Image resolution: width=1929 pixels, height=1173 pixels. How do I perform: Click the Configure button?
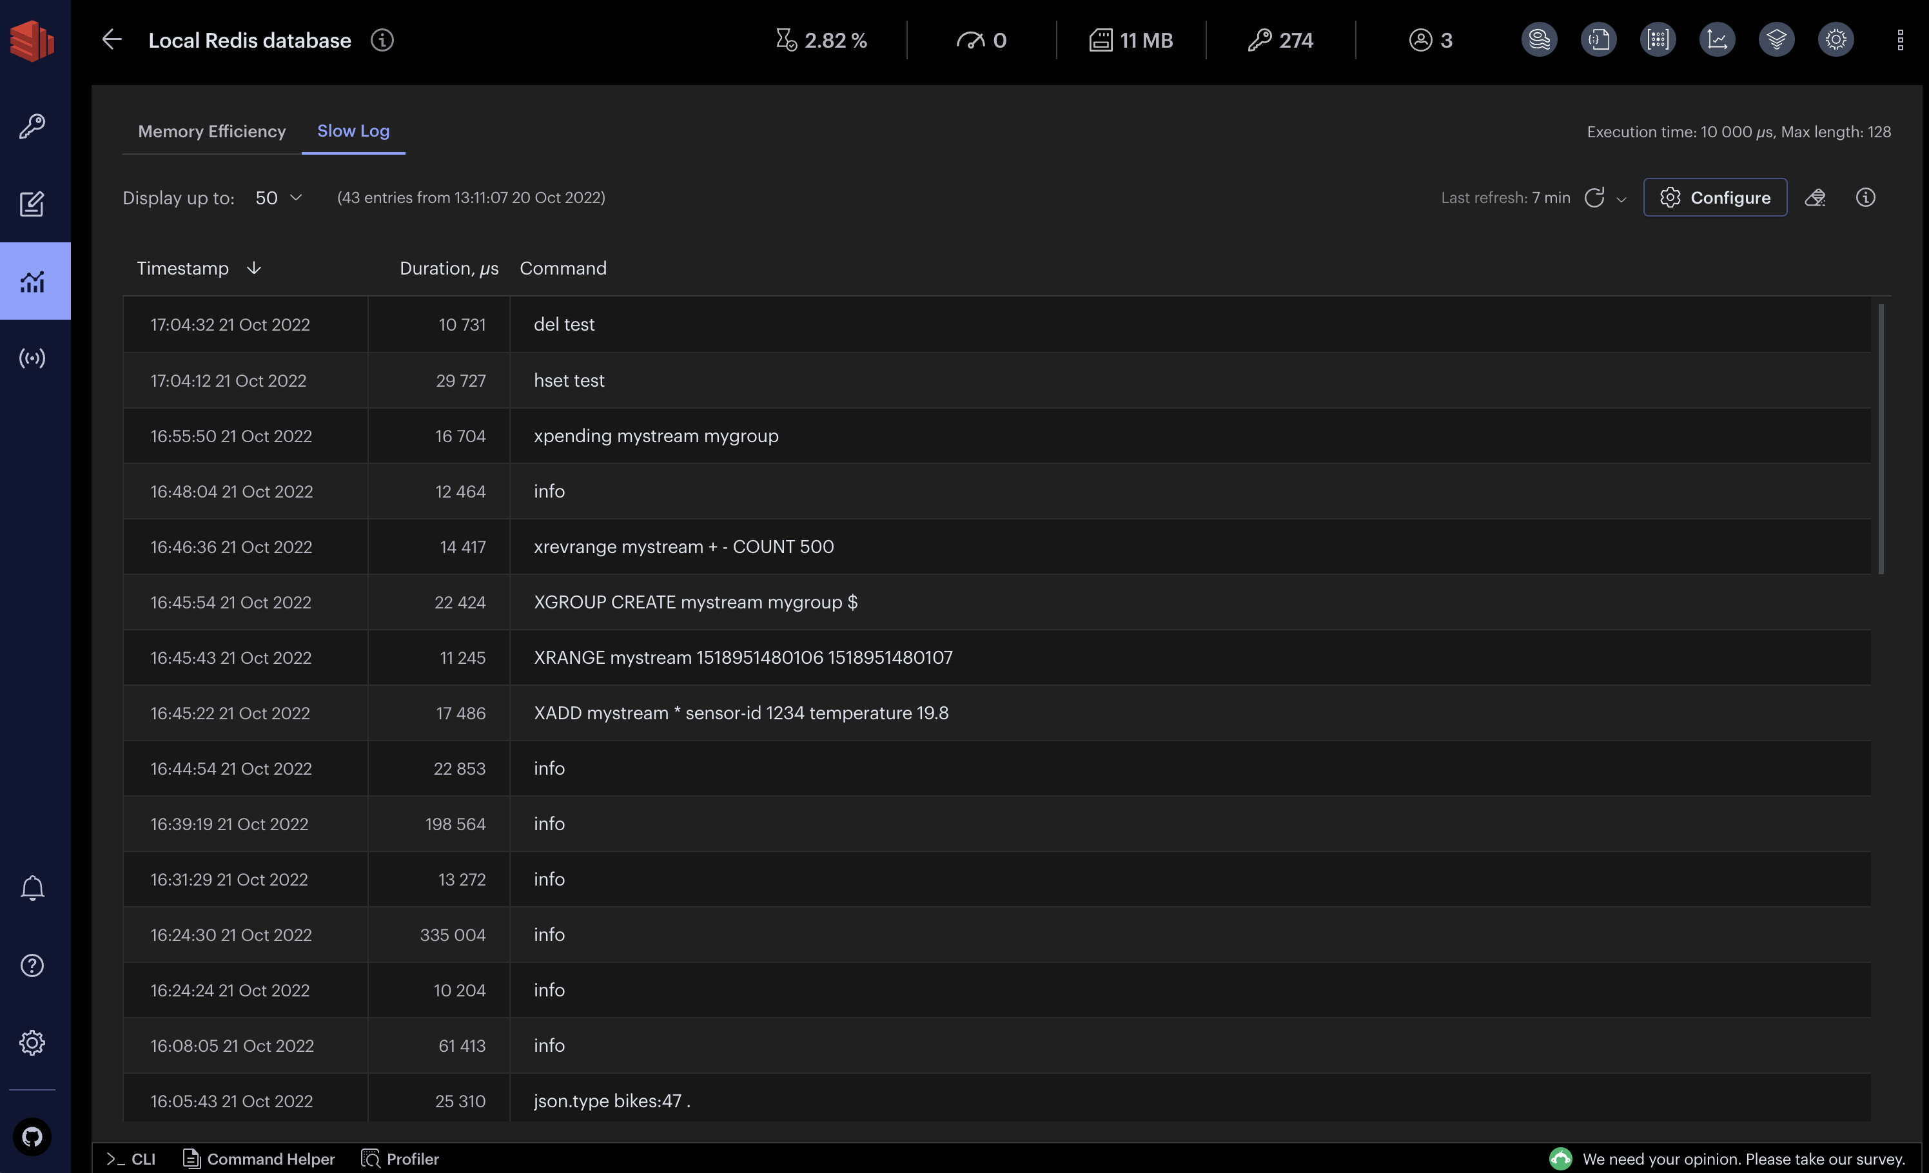(1714, 198)
